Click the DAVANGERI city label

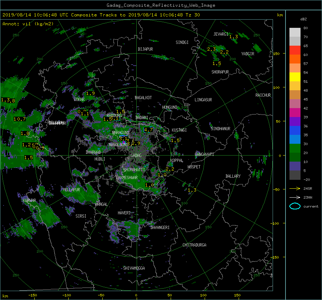click(160, 228)
